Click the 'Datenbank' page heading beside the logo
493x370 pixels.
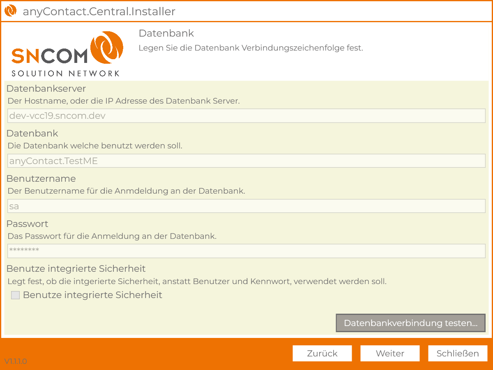[166, 33]
